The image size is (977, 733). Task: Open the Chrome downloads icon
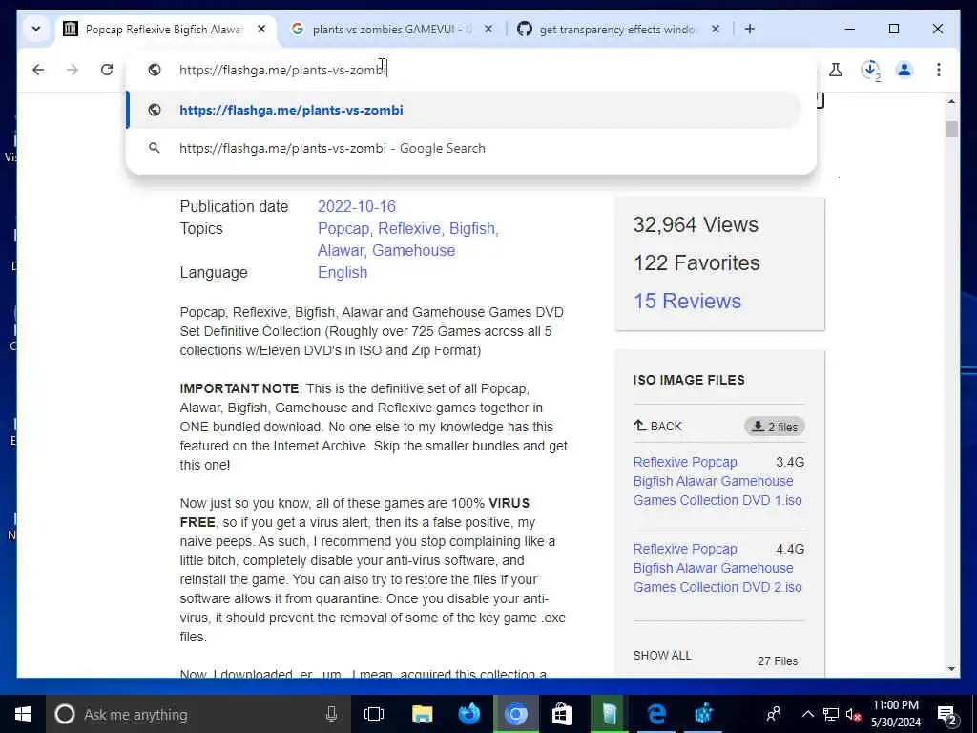(x=870, y=70)
